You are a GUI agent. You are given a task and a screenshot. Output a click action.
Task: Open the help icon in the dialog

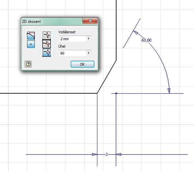pyautogui.click(x=28, y=64)
